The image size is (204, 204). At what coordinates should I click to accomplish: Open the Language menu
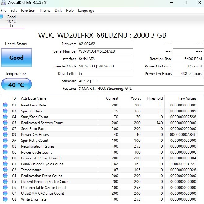point(86,11)
